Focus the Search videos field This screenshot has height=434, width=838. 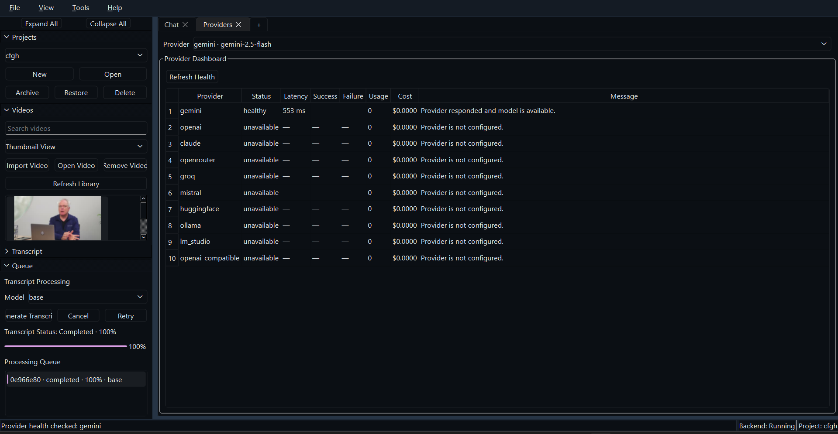(x=76, y=128)
